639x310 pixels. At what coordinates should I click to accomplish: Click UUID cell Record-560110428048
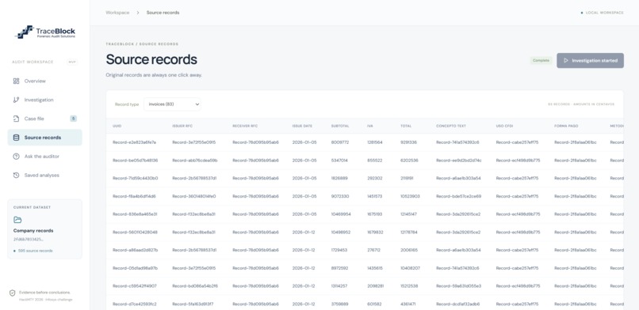(x=136, y=232)
